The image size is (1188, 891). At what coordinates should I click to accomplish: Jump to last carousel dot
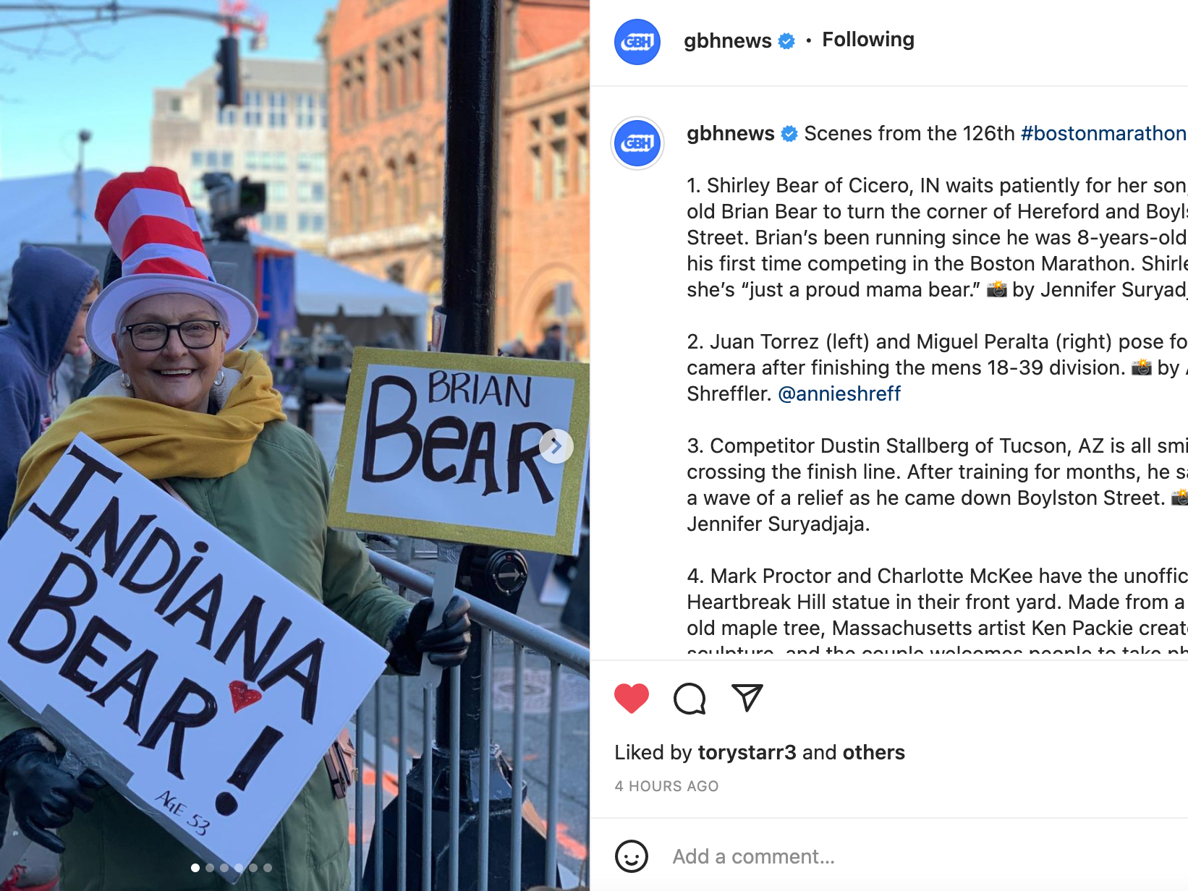pos(268,867)
